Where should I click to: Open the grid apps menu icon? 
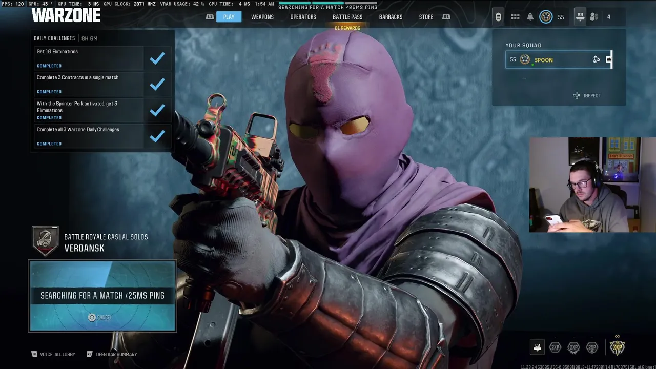tap(515, 17)
